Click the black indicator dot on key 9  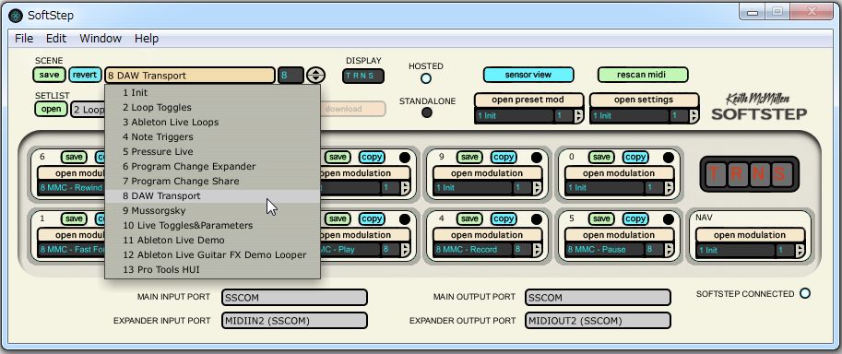[537, 158]
